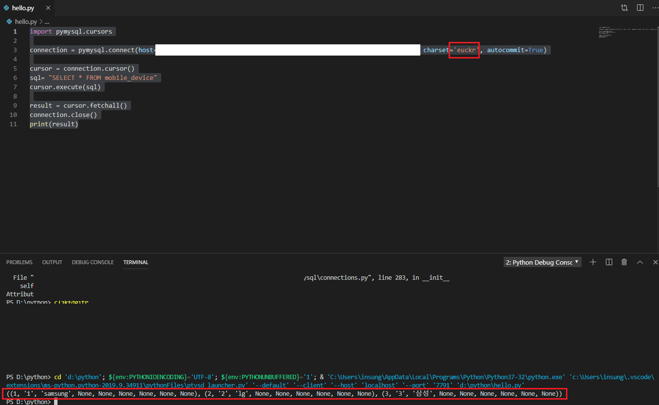Image resolution: width=659 pixels, height=405 pixels.
Task: Switch to the PROBLEMS panel tab
Action: [x=19, y=262]
